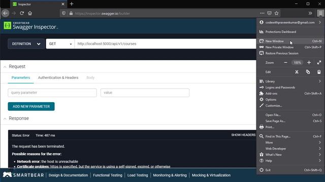Screen dimensions: 325x182
Task: Click the Paste clipboard icon
Action: 319,72
